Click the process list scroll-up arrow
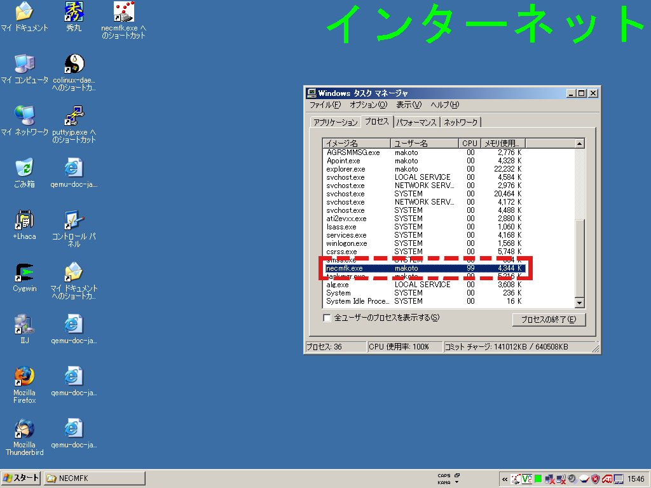 click(580, 144)
